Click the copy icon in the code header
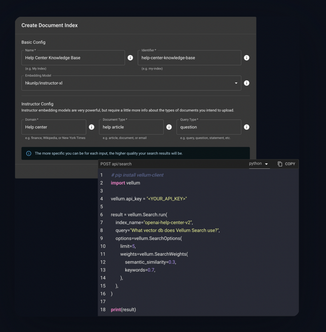The height and width of the screenshot is (332, 326). pyautogui.click(x=280, y=164)
